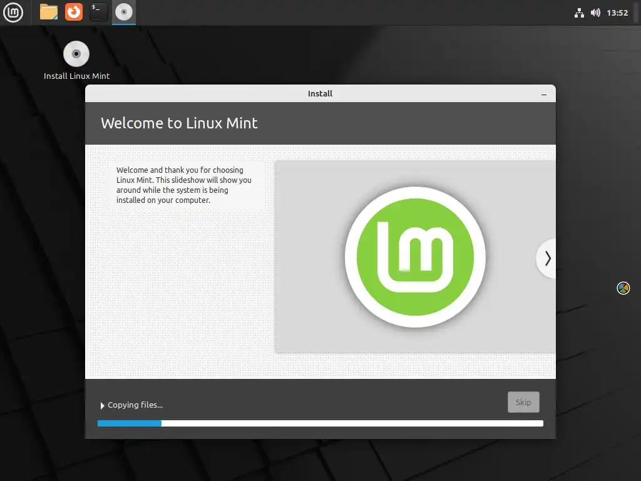Open the network status tray icon
Image resolution: width=641 pixels, height=481 pixels.
(579, 13)
